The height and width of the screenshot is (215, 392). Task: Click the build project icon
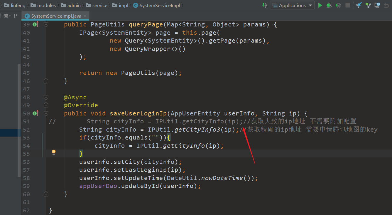(265, 5)
